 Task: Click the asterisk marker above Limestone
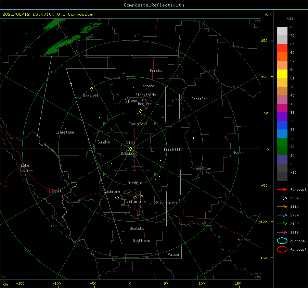(65, 129)
